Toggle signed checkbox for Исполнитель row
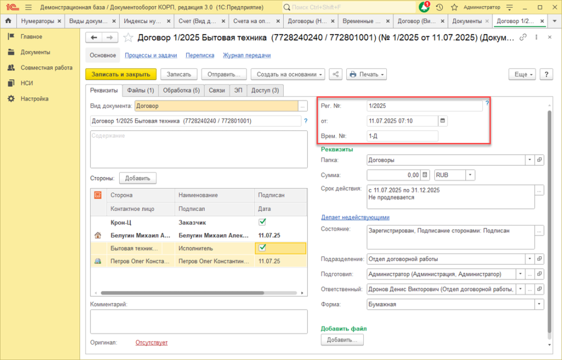This screenshot has height=360, width=562. (262, 248)
